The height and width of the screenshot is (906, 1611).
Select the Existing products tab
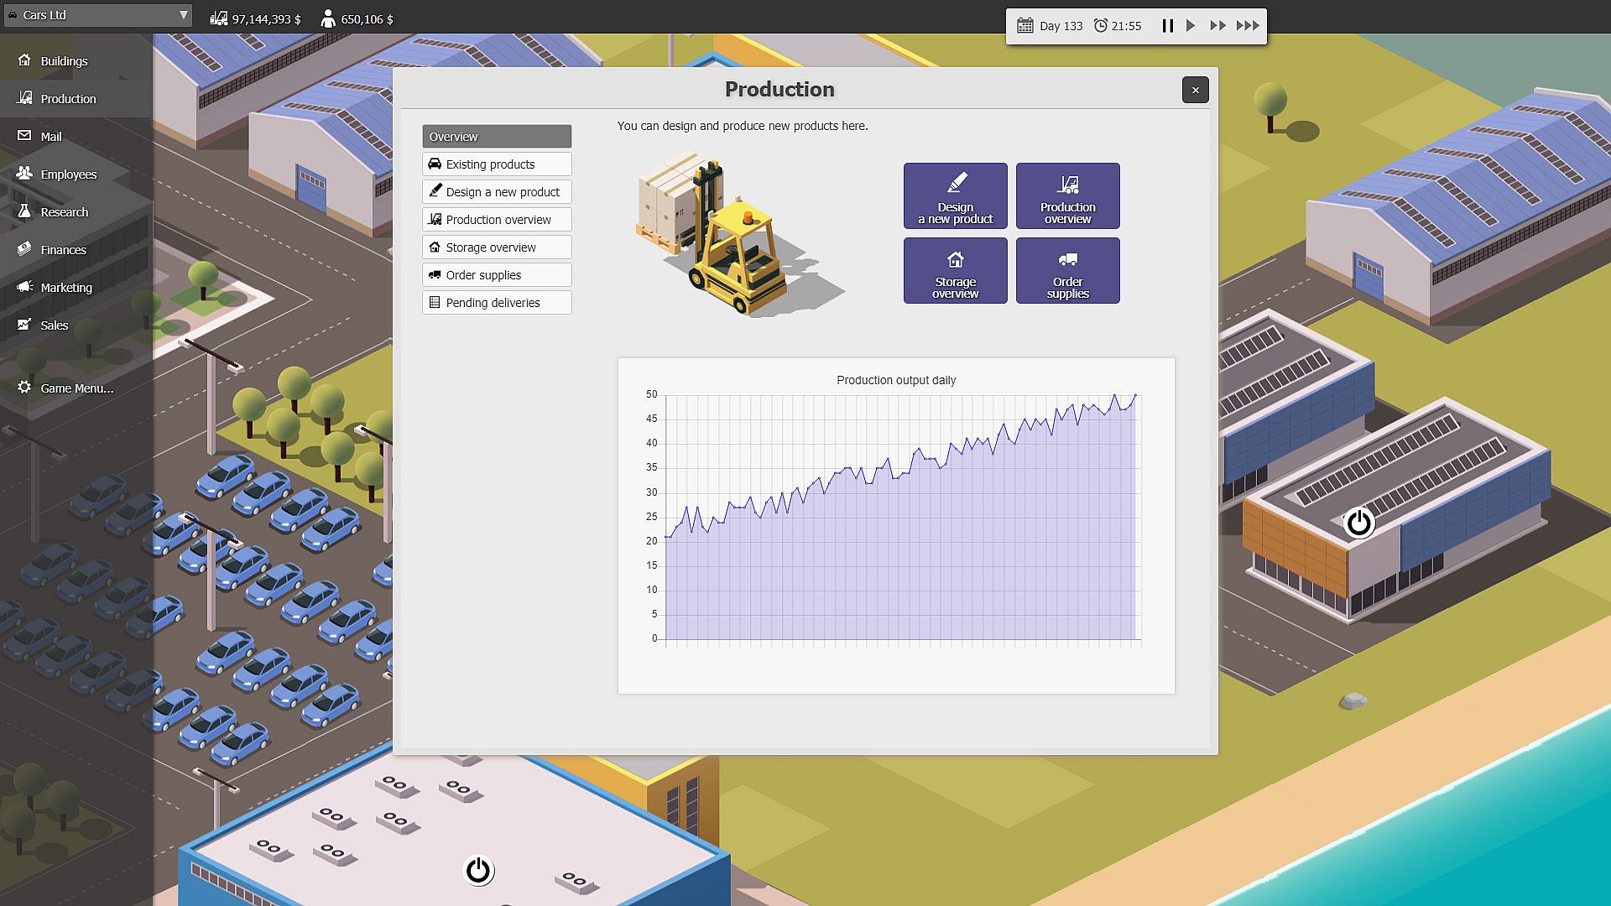[x=497, y=164]
